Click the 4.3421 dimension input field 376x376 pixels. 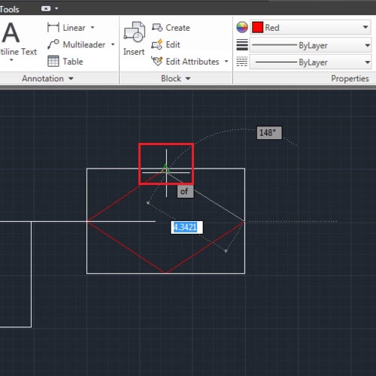(186, 227)
